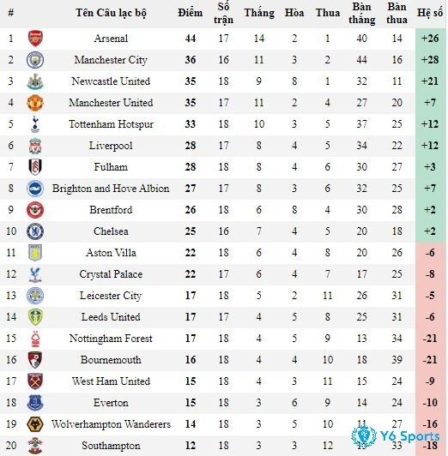Image resolution: width=448 pixels, height=456 pixels.
Task: Click the Tên Câu lạc bộ header
Action: (x=111, y=13)
